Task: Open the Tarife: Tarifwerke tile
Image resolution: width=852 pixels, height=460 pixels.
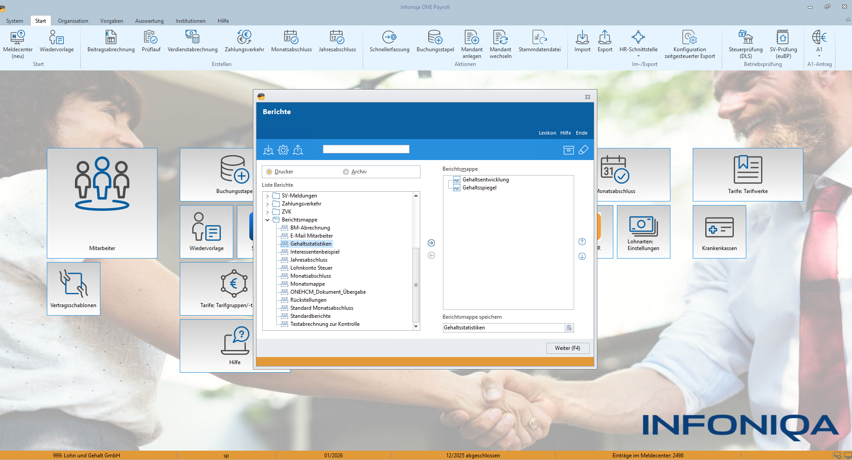Action: point(748,175)
